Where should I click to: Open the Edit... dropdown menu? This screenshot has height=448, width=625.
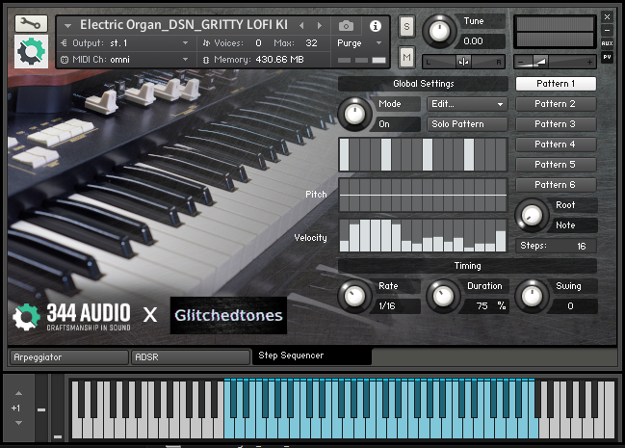pyautogui.click(x=467, y=104)
